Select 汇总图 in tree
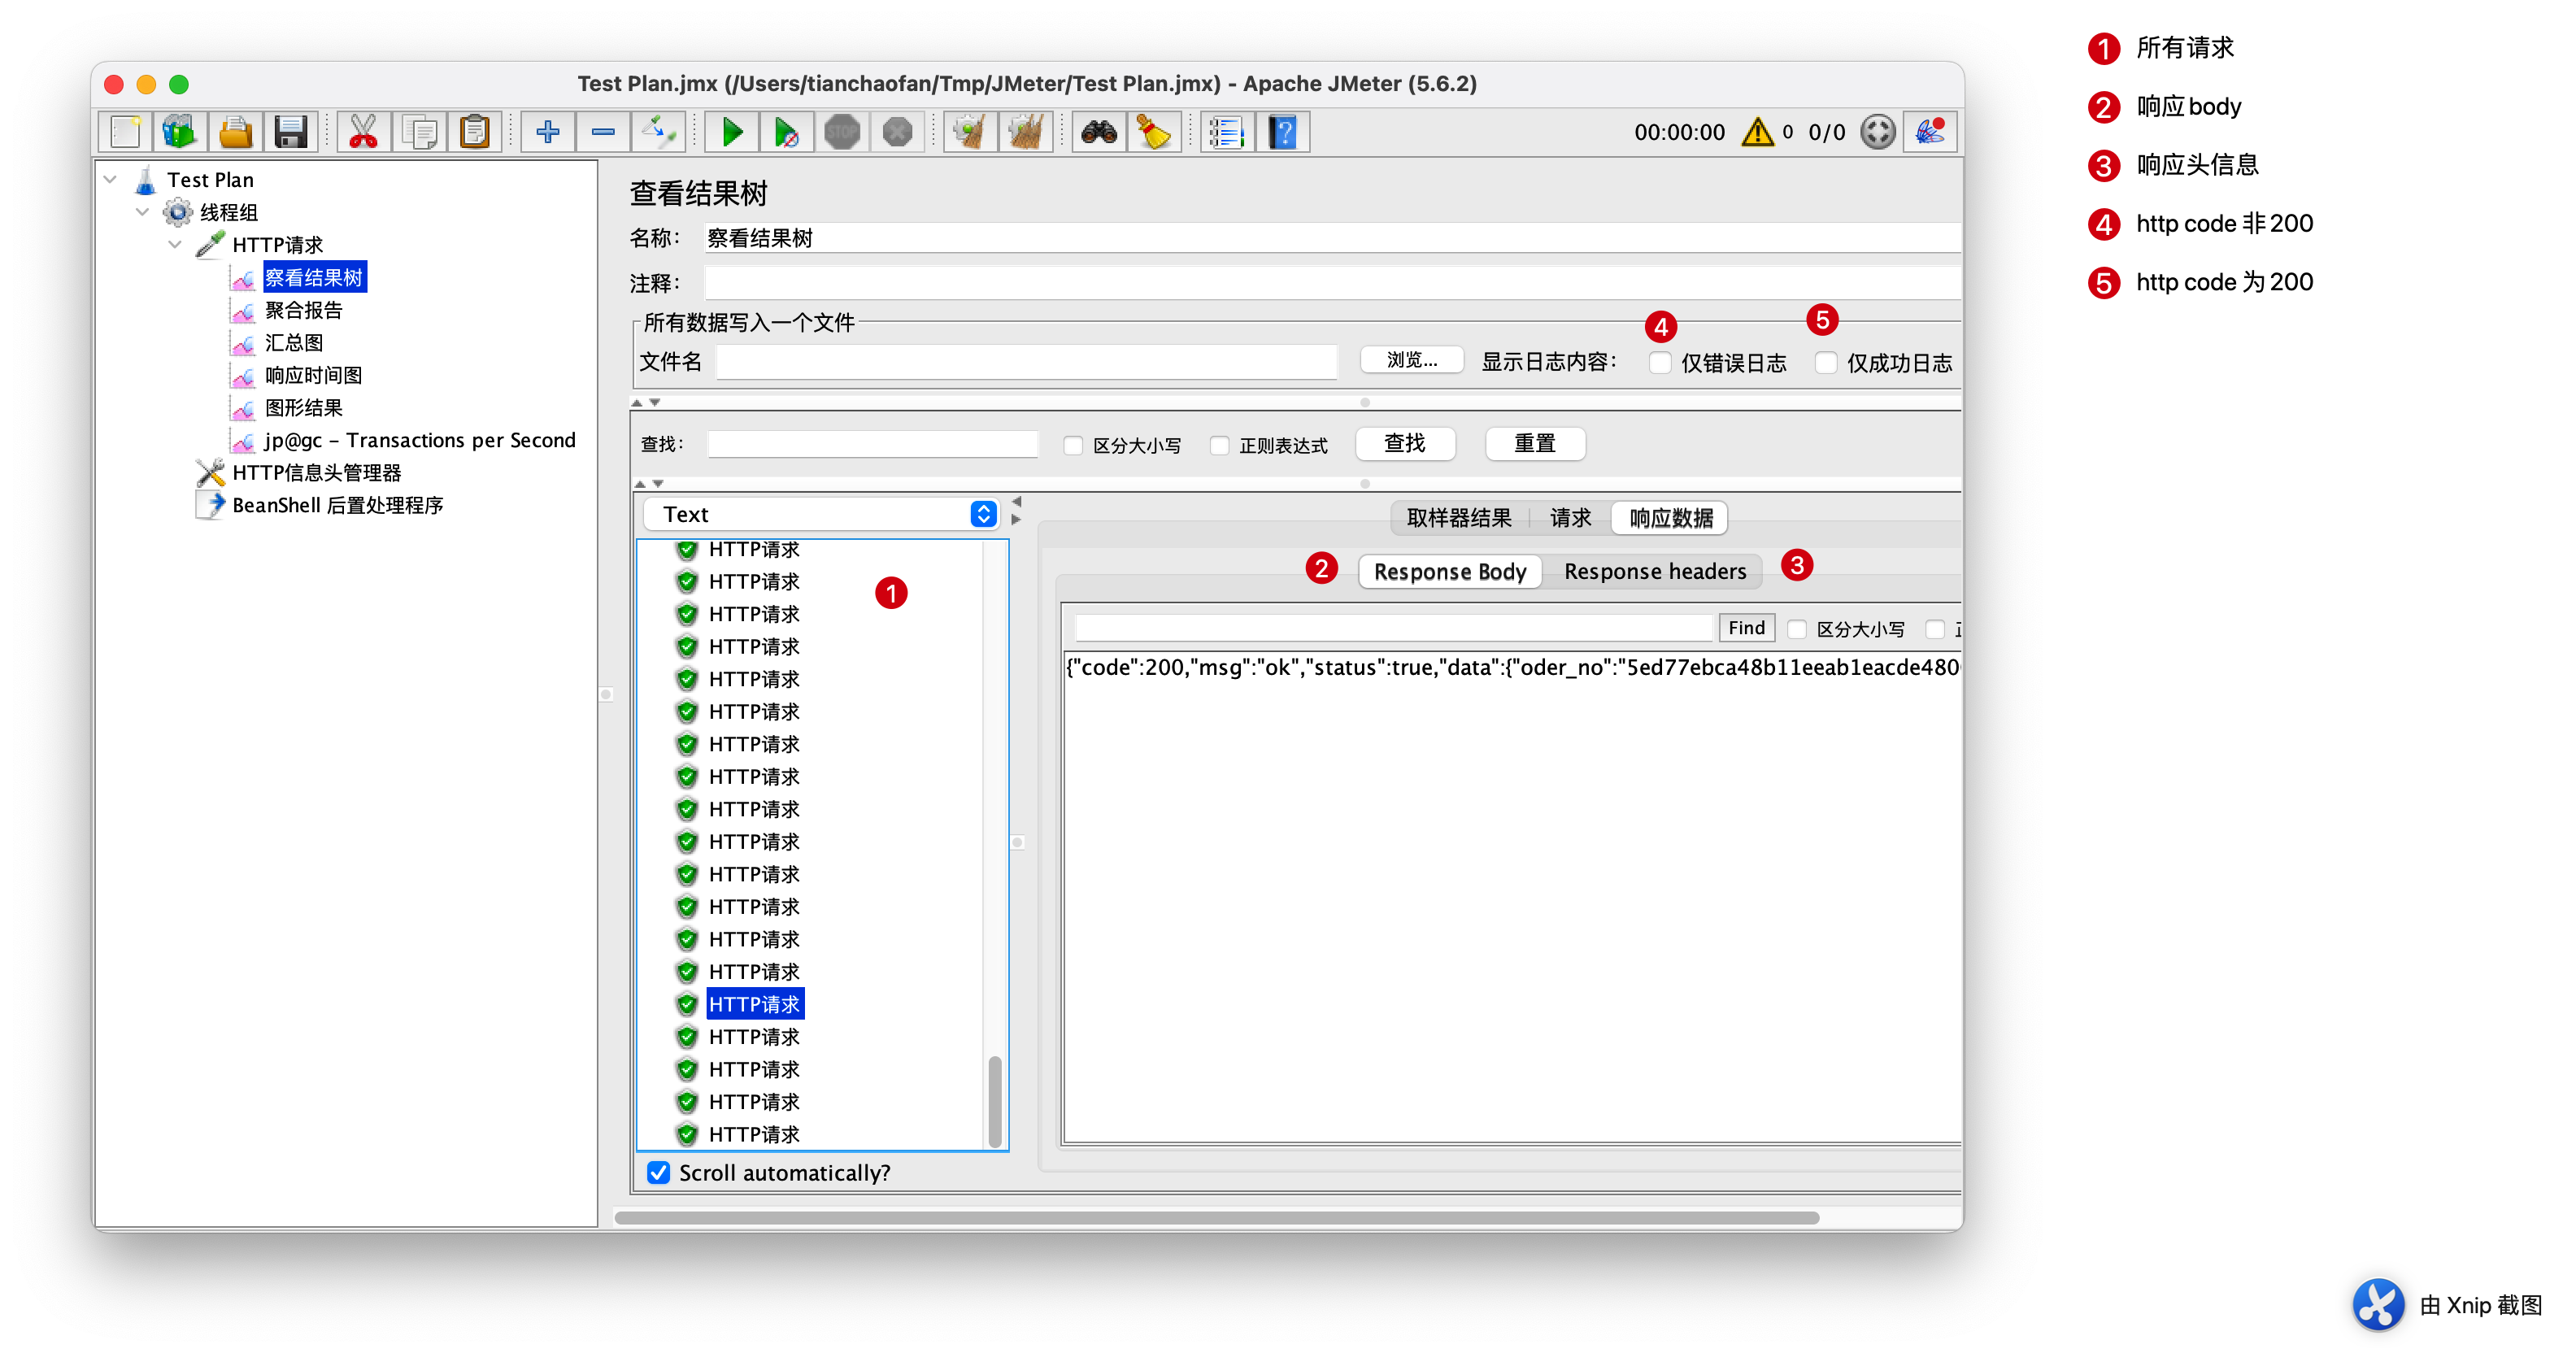 294,343
